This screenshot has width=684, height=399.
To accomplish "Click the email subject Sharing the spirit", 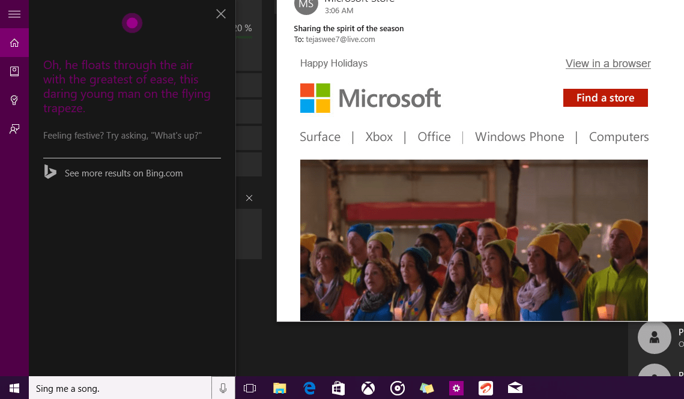I will [x=348, y=28].
